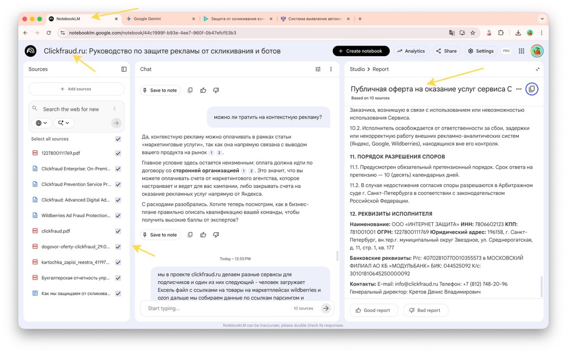Rate as Bad report

(426, 310)
